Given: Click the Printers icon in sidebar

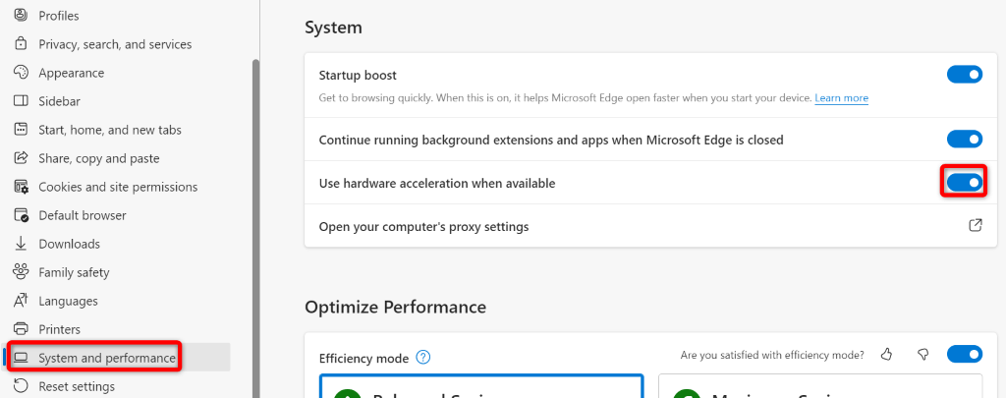Looking at the screenshot, I should (21, 329).
